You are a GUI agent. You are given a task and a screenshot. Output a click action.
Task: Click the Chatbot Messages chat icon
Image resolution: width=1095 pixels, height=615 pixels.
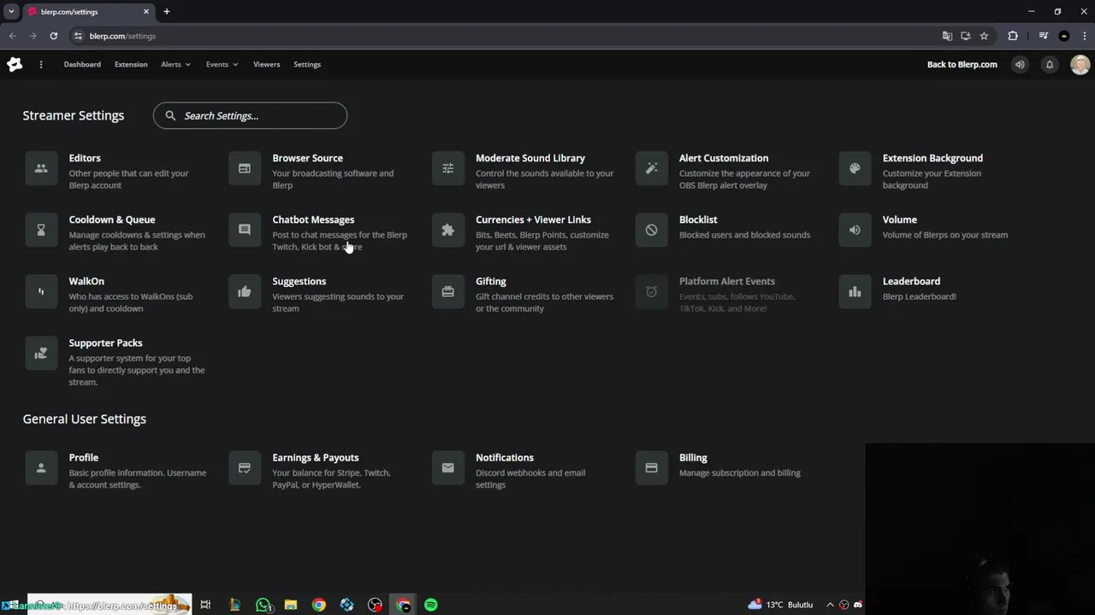point(245,230)
